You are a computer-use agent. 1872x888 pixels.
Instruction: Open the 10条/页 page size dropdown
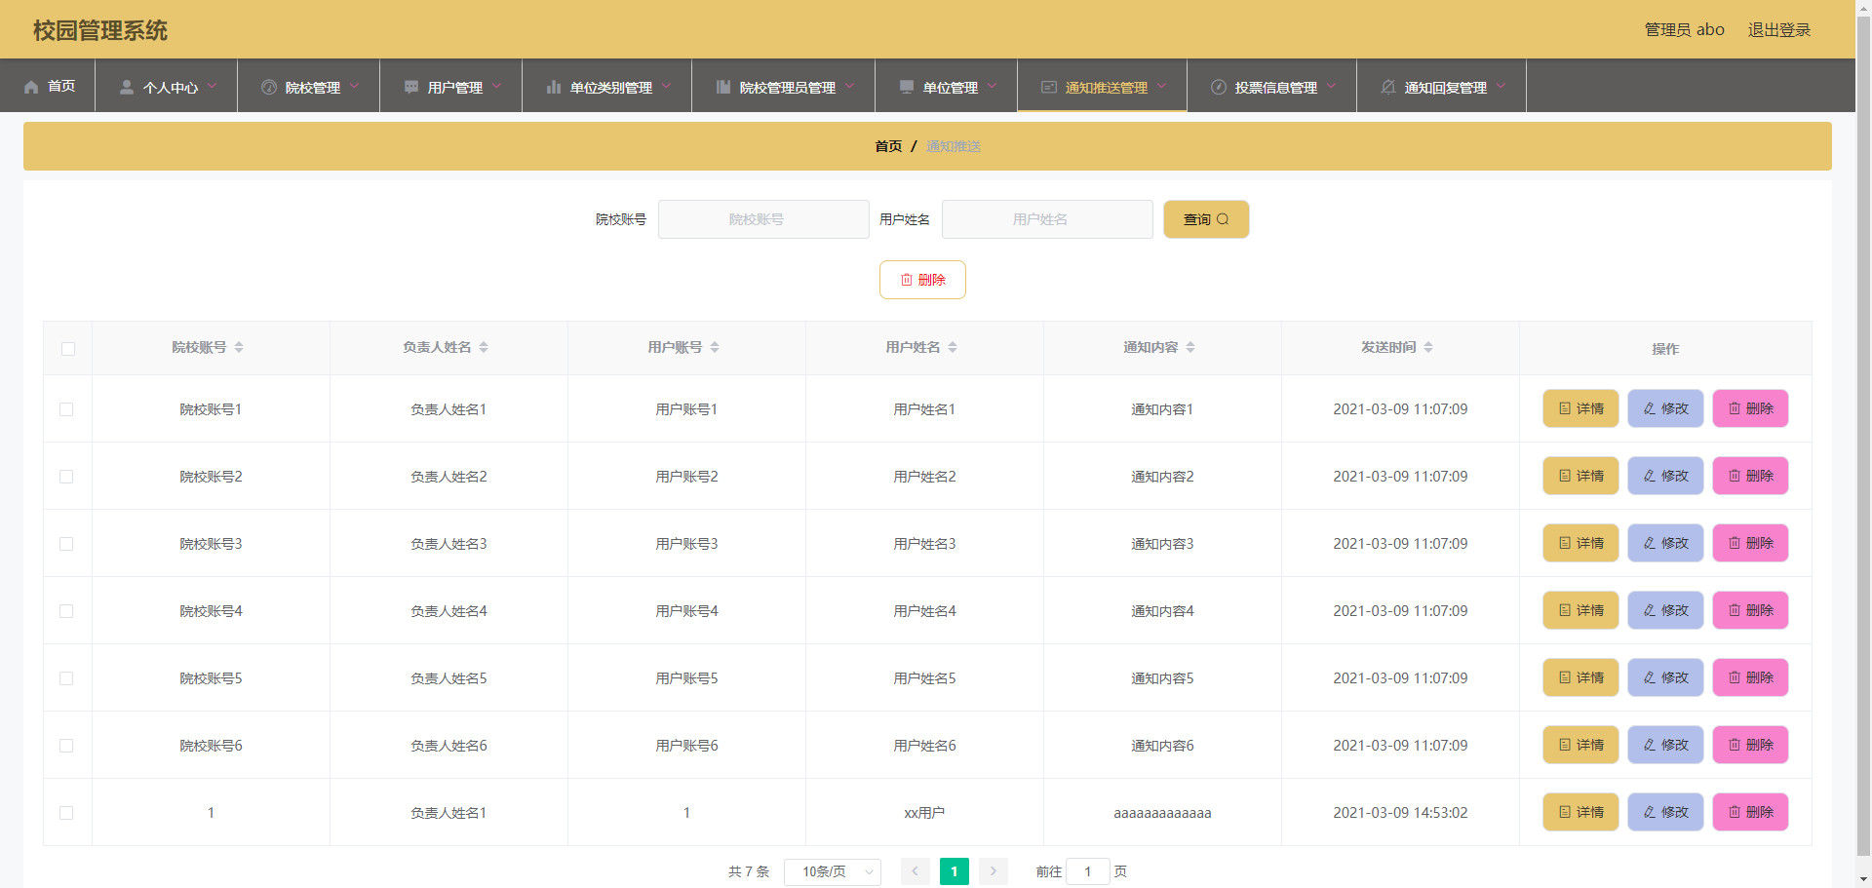pos(833,871)
